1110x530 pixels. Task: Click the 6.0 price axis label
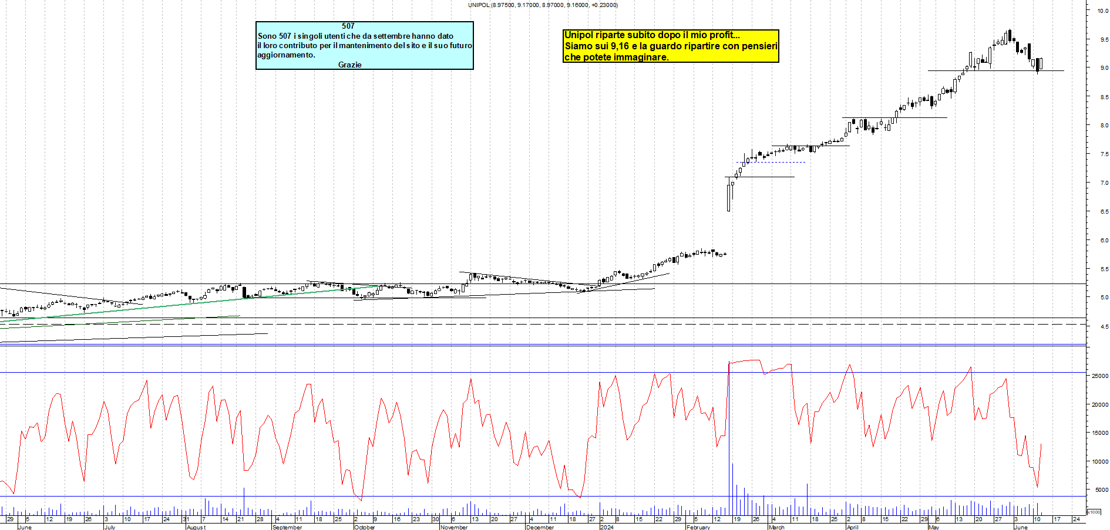pos(1104,240)
